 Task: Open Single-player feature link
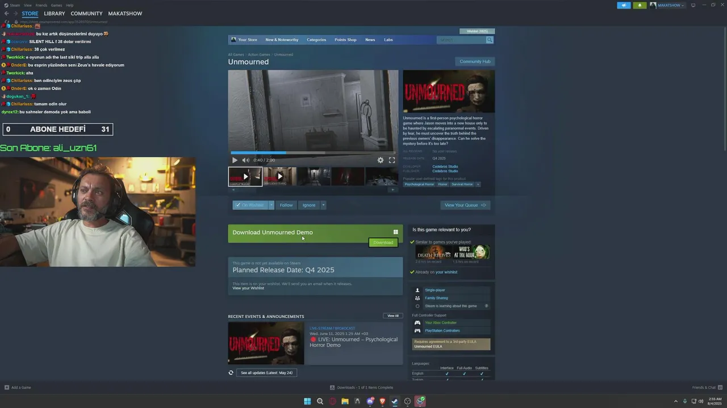tap(435, 290)
